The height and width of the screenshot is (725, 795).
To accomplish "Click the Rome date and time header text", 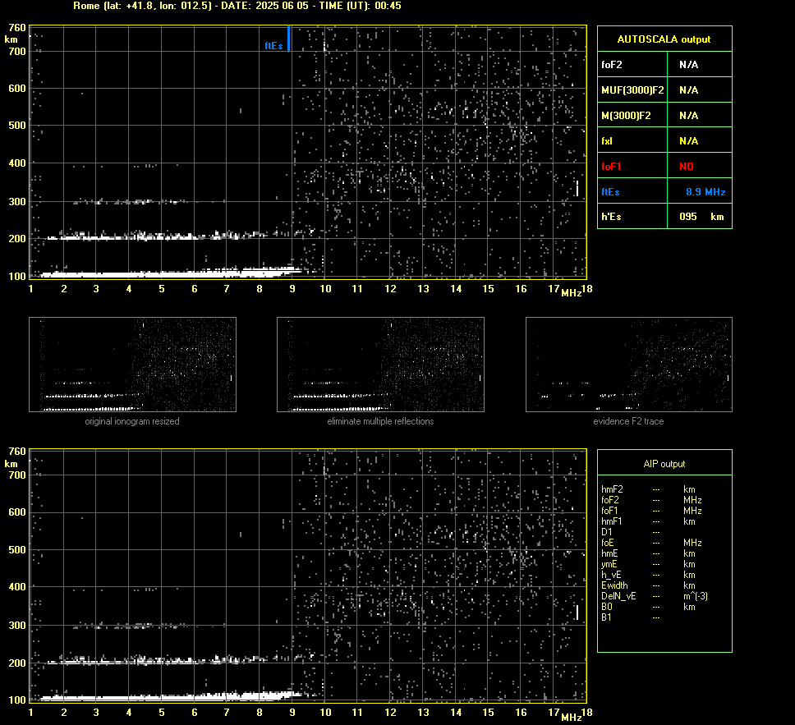I will click(x=237, y=6).
